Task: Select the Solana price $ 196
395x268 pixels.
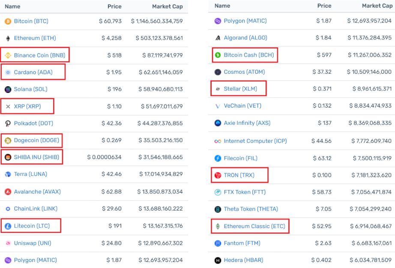Action: 115,89
